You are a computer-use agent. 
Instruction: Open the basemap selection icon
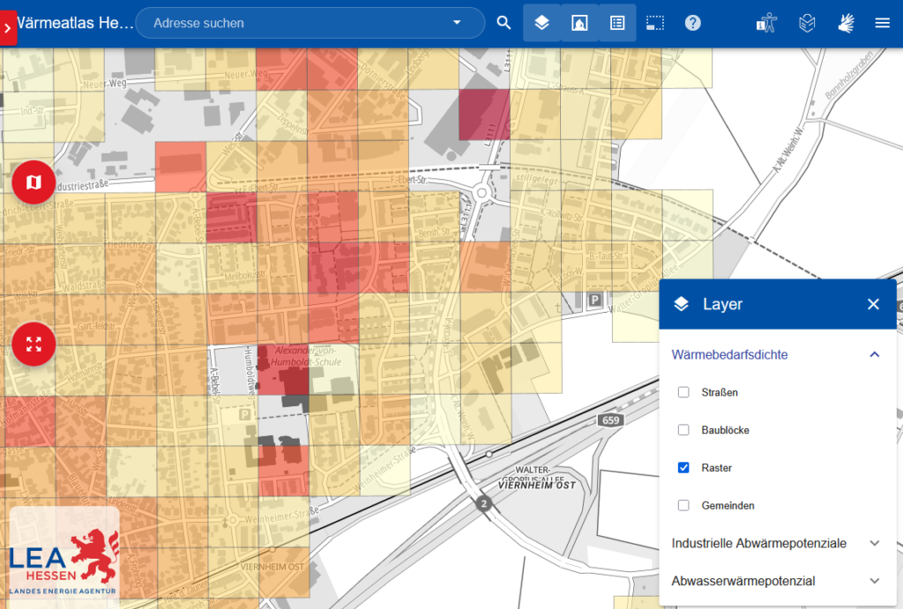pyautogui.click(x=579, y=23)
